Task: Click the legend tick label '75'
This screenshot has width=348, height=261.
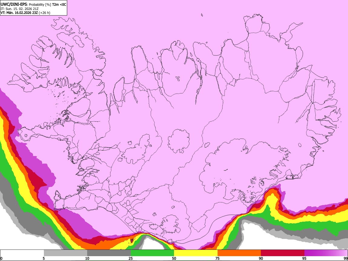Action: pyautogui.click(x=217, y=258)
